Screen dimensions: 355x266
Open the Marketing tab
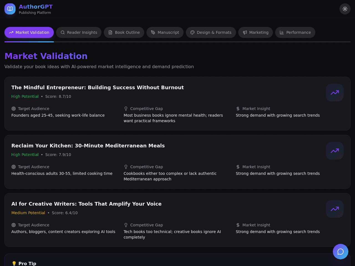coord(255,32)
